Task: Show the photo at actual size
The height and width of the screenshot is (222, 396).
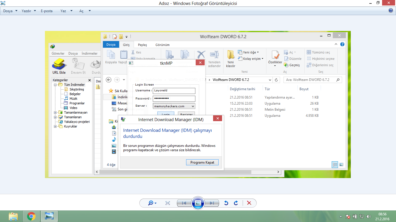Action: pyautogui.click(x=168, y=203)
